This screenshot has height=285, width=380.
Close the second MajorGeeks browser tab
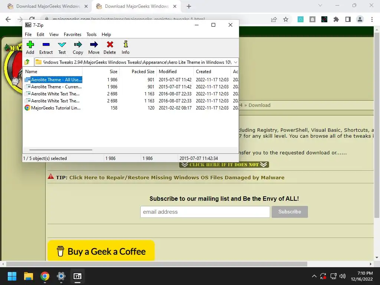coord(175,7)
